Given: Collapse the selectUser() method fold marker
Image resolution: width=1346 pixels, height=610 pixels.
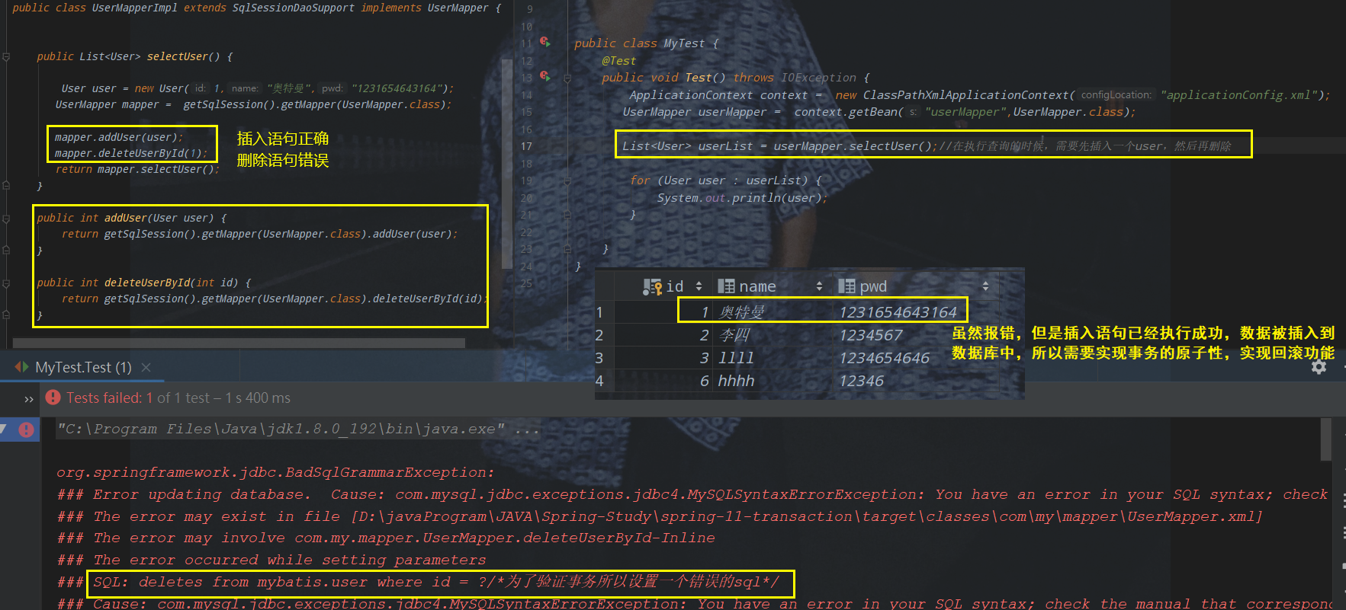Looking at the screenshot, I should tap(6, 57).
